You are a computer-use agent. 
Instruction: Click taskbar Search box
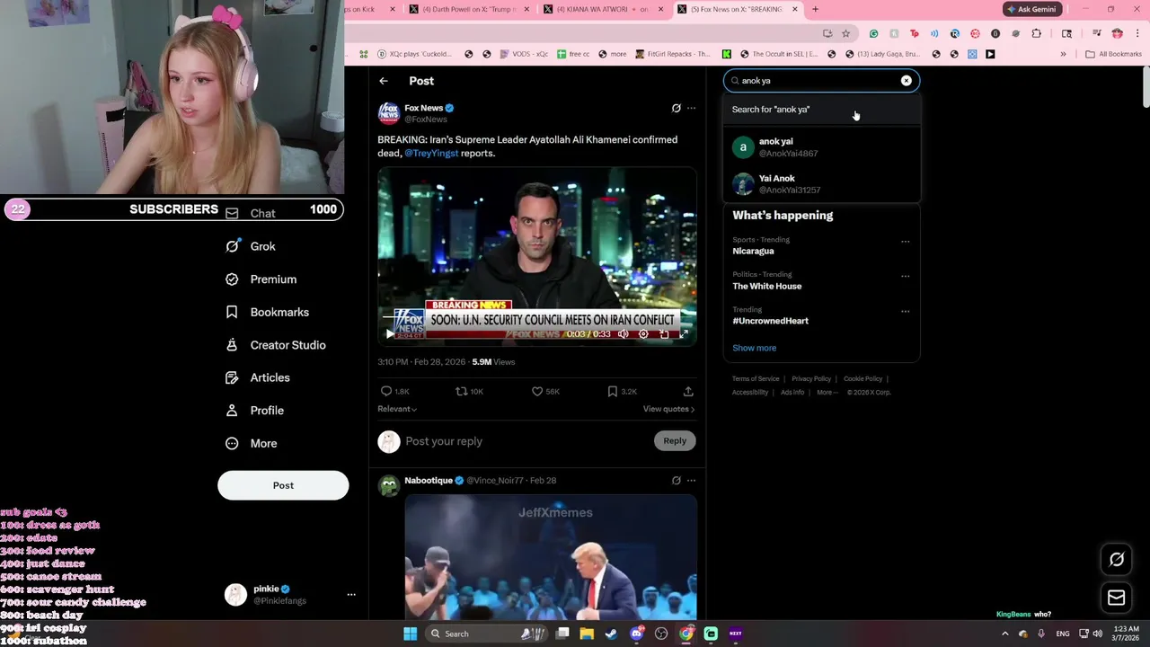[485, 634]
